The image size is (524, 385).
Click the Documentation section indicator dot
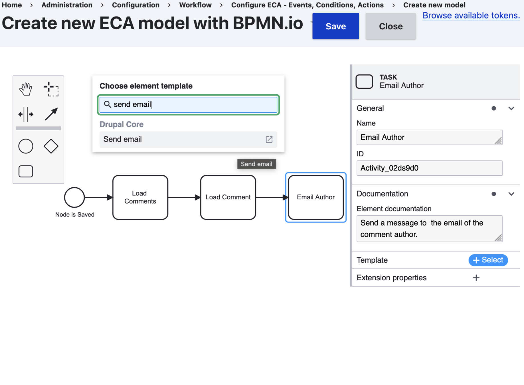click(494, 194)
